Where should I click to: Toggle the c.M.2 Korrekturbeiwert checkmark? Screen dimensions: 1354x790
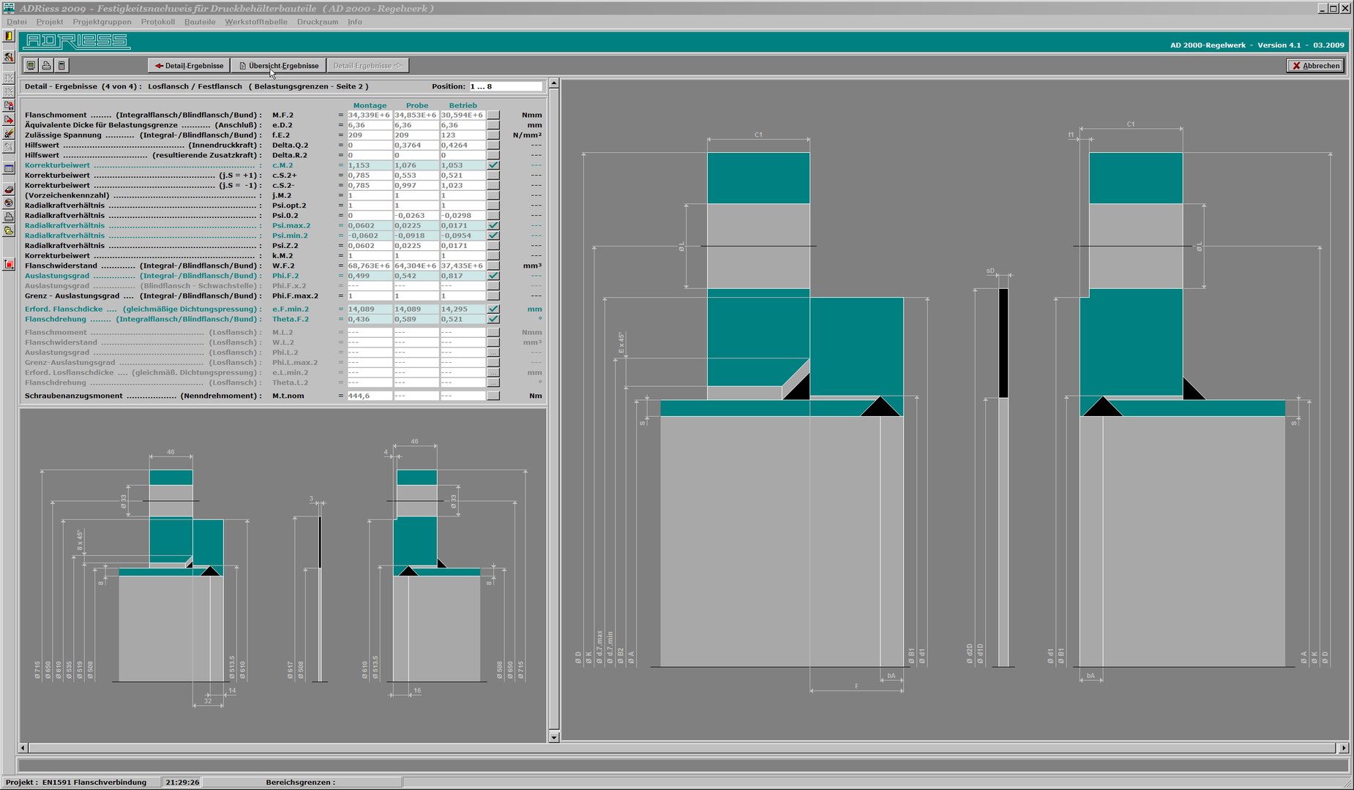493,165
